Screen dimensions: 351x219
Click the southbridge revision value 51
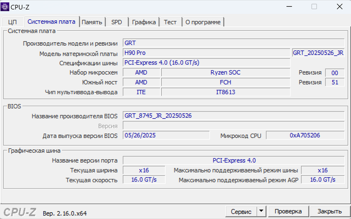click(x=335, y=82)
